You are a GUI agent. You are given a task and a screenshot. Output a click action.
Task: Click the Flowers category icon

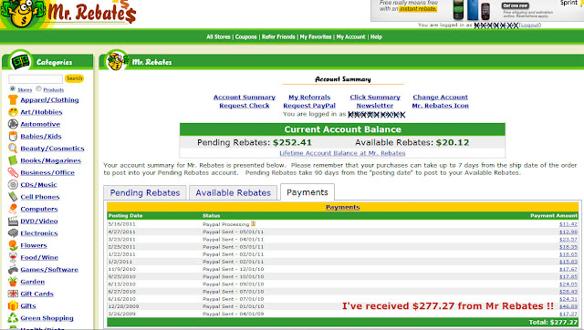[x=13, y=245]
